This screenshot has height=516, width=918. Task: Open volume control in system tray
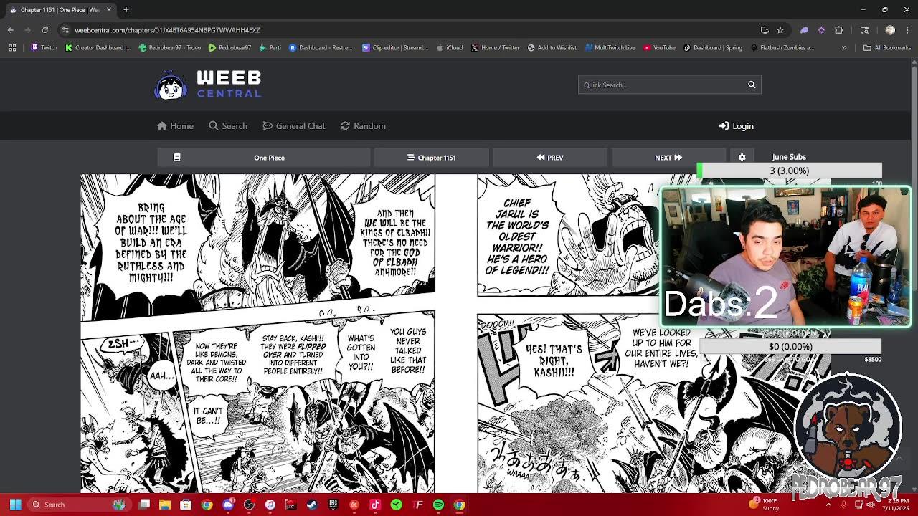pos(871,505)
